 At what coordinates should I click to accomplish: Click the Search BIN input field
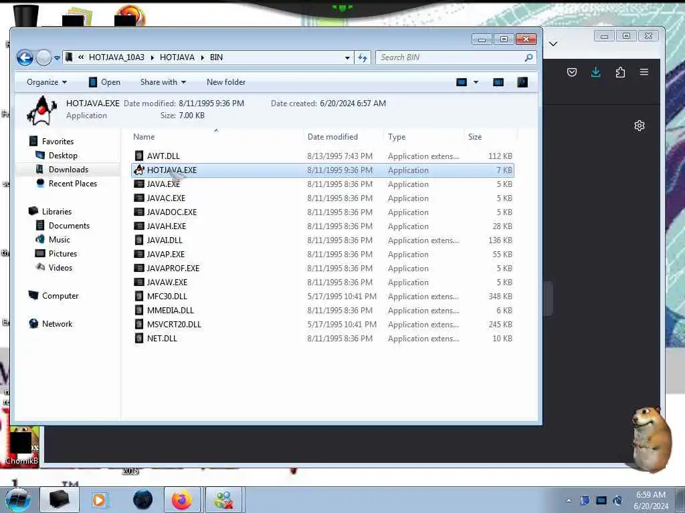[x=450, y=57]
